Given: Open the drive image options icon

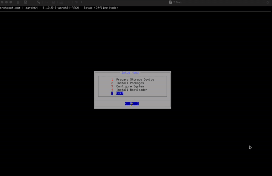Looking at the screenshot, I should pyautogui.click(x=54, y=2).
